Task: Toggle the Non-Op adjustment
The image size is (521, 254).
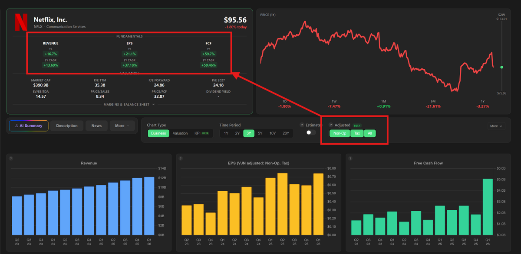Action: [x=340, y=133]
